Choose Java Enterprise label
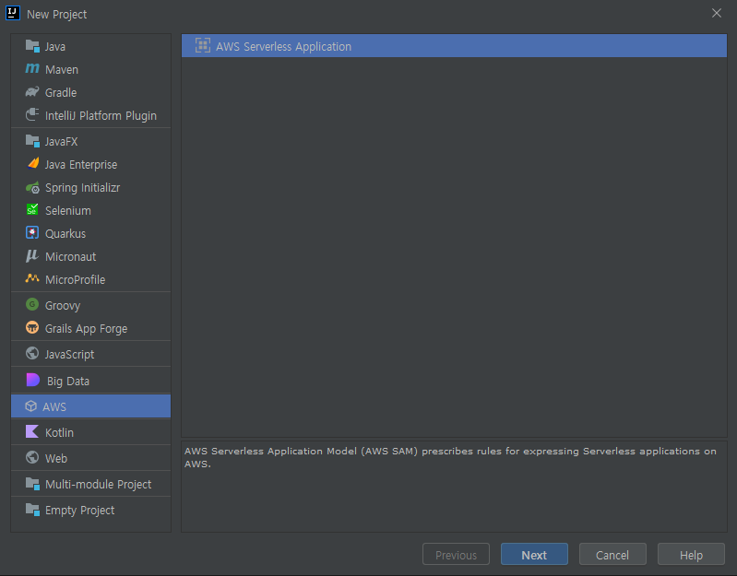Image resolution: width=737 pixels, height=576 pixels. click(x=81, y=164)
